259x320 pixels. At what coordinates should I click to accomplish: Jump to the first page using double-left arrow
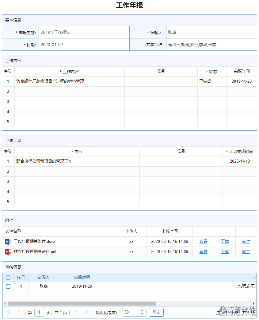8,312
